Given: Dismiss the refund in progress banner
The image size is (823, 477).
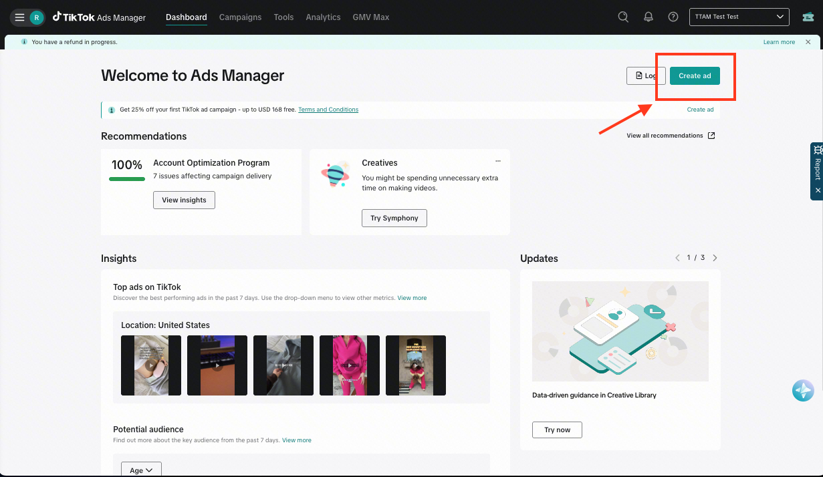Looking at the screenshot, I should [x=808, y=42].
